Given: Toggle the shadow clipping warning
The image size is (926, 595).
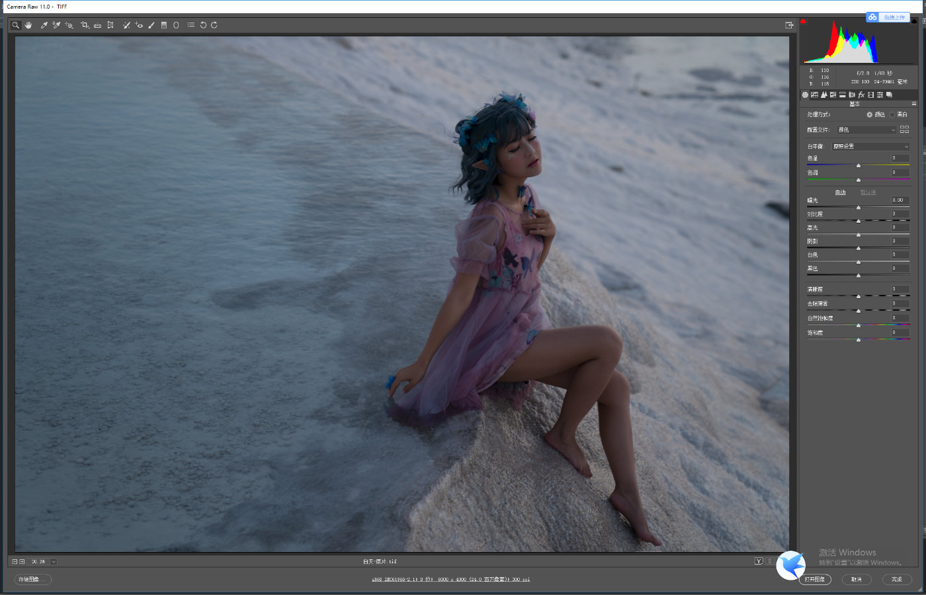Looking at the screenshot, I should (804, 21).
